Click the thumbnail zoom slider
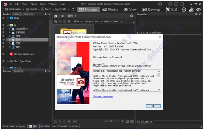Screen dimensions: 204x130 114,121
